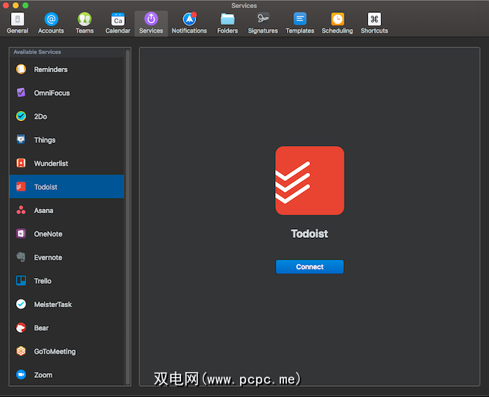Select the Bear service icon
The height and width of the screenshot is (397, 489).
20,328
